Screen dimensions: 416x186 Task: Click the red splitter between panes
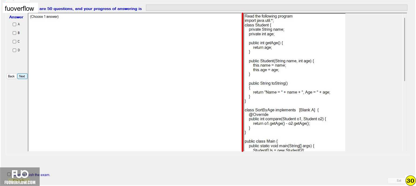[x=243, y=82]
